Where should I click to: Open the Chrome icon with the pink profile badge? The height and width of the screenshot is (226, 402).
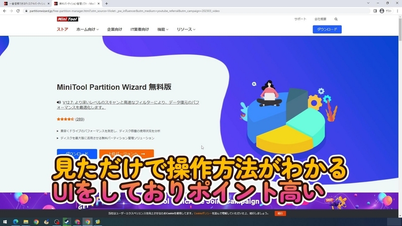tap(77, 221)
